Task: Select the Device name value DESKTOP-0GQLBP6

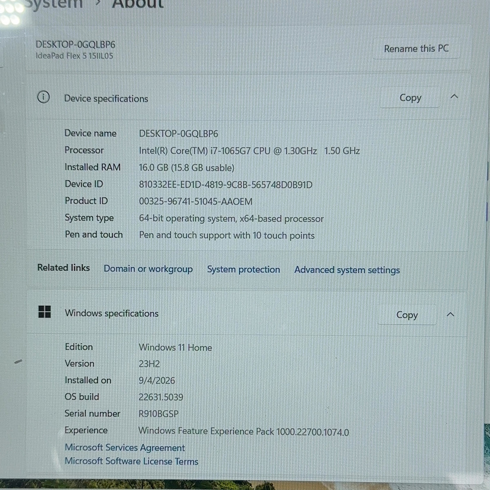Action: [x=178, y=134]
